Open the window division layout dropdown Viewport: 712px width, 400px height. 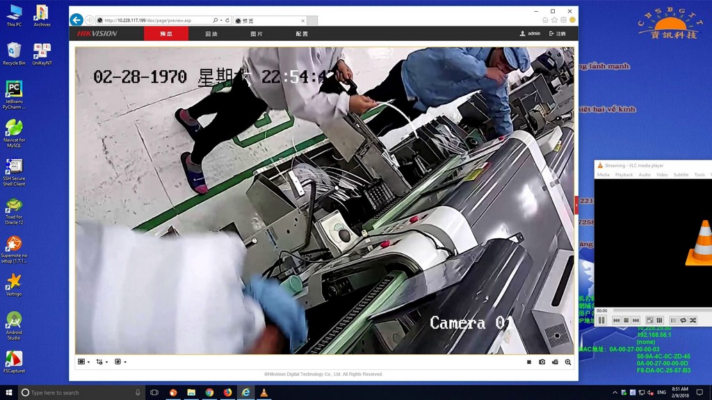coord(83,362)
